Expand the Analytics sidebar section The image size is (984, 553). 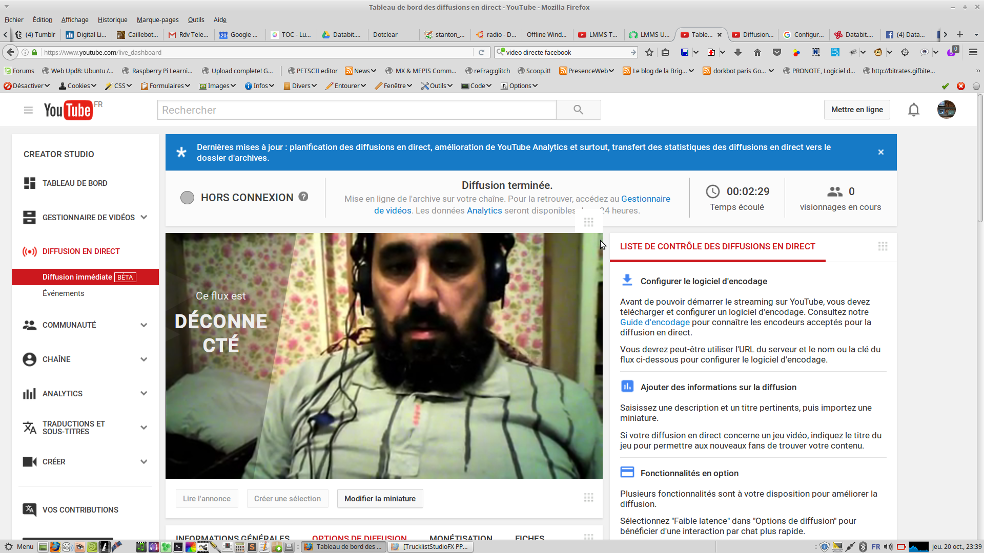144,394
